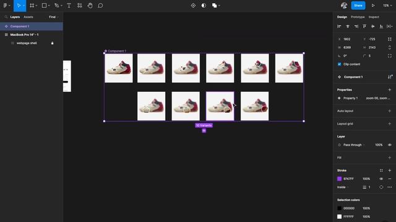The height and width of the screenshot is (222, 396).
Task: Remove the stroke with minus
Action: click(389, 179)
